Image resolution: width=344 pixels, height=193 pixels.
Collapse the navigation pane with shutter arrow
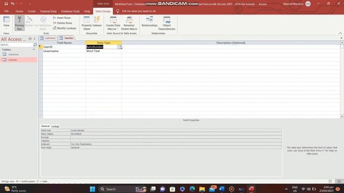(34, 39)
